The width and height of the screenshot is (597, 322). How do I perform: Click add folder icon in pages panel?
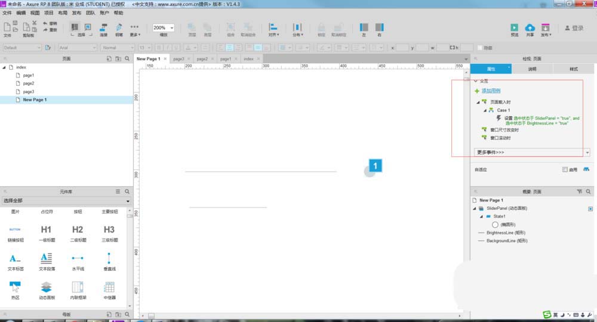click(x=118, y=59)
